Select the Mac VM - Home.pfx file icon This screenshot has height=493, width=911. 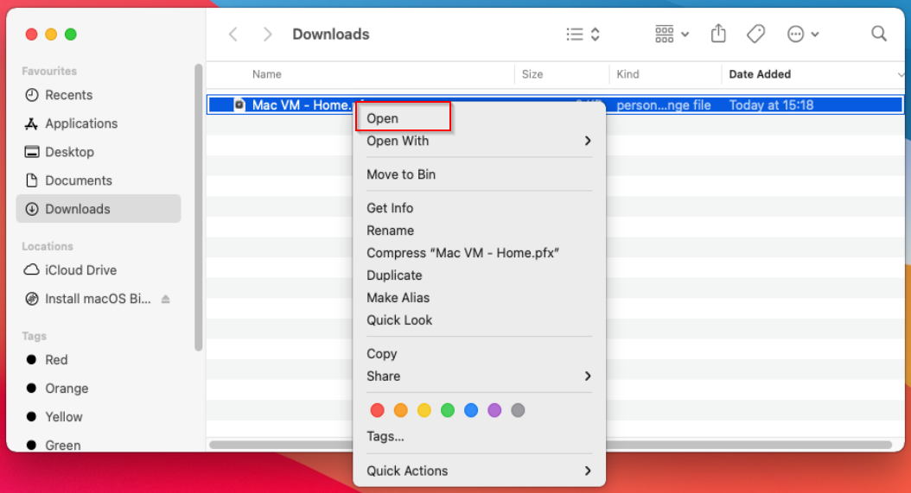(239, 105)
